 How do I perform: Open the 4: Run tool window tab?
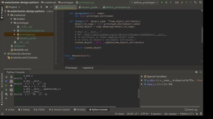tap(10, 110)
